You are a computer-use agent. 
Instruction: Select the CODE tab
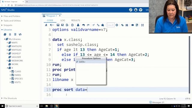50,20
